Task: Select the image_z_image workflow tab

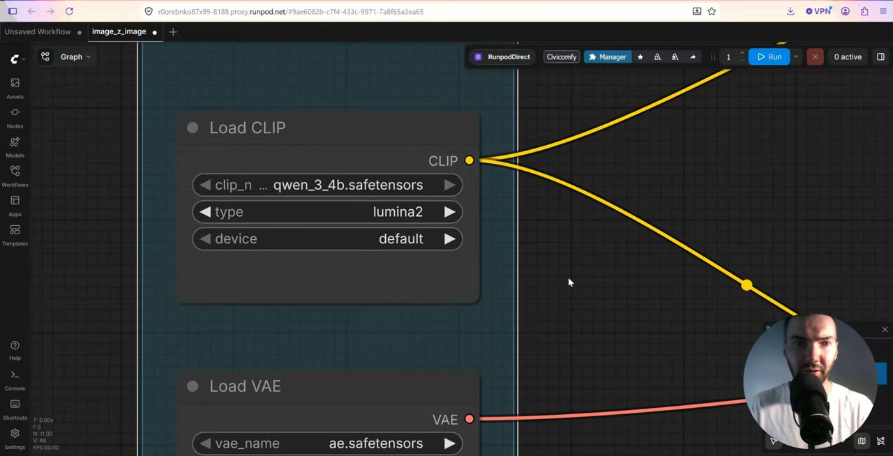Action: (x=119, y=32)
